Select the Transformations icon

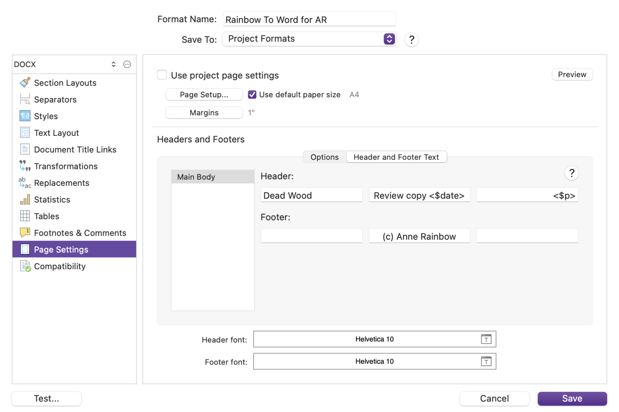click(x=25, y=166)
